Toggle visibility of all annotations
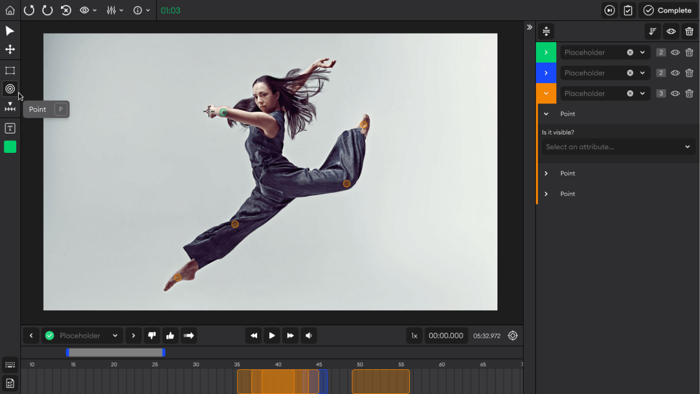This screenshot has width=700, height=394. pos(671,32)
